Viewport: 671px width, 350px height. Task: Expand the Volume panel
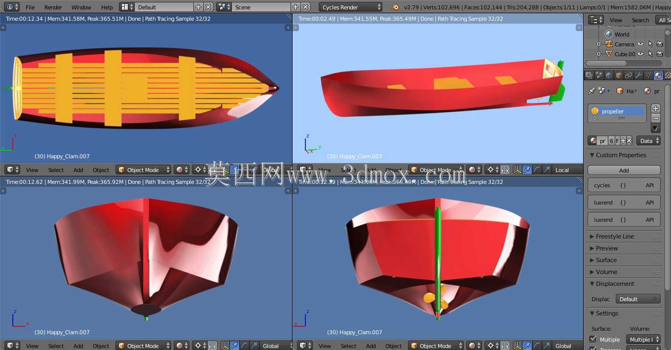coord(606,272)
